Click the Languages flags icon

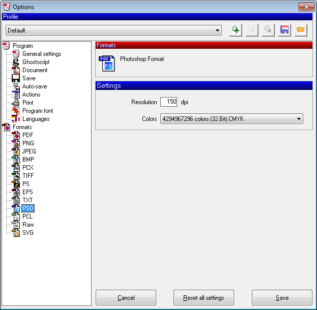pos(16,119)
